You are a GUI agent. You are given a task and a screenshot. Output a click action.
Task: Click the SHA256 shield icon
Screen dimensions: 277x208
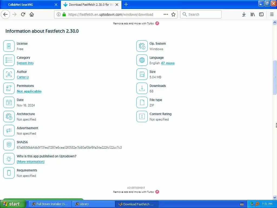click(9, 145)
